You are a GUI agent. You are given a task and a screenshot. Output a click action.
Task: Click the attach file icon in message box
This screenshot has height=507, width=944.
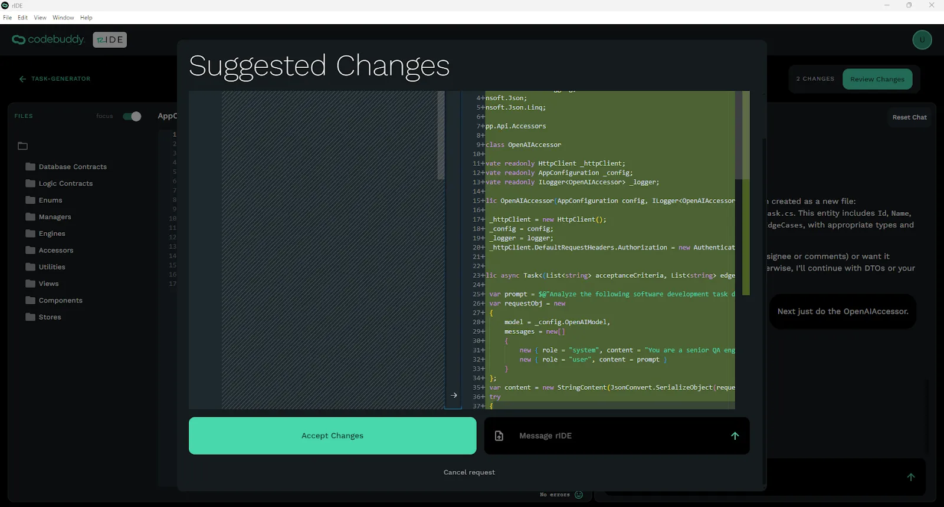click(x=499, y=436)
